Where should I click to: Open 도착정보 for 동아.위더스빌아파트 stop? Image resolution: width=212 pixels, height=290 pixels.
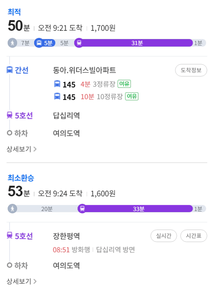tap(191, 70)
